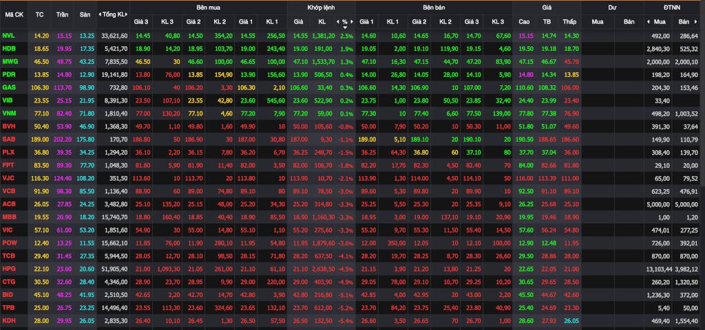Click Khớp lệnh KL column header
The image size is (705, 330).
click(322, 21)
